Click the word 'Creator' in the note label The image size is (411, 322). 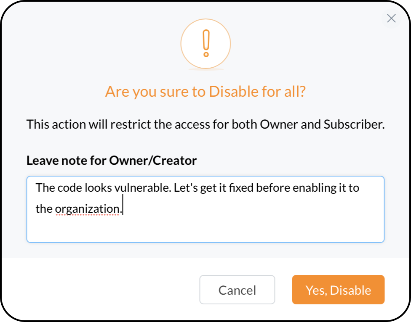(175, 160)
